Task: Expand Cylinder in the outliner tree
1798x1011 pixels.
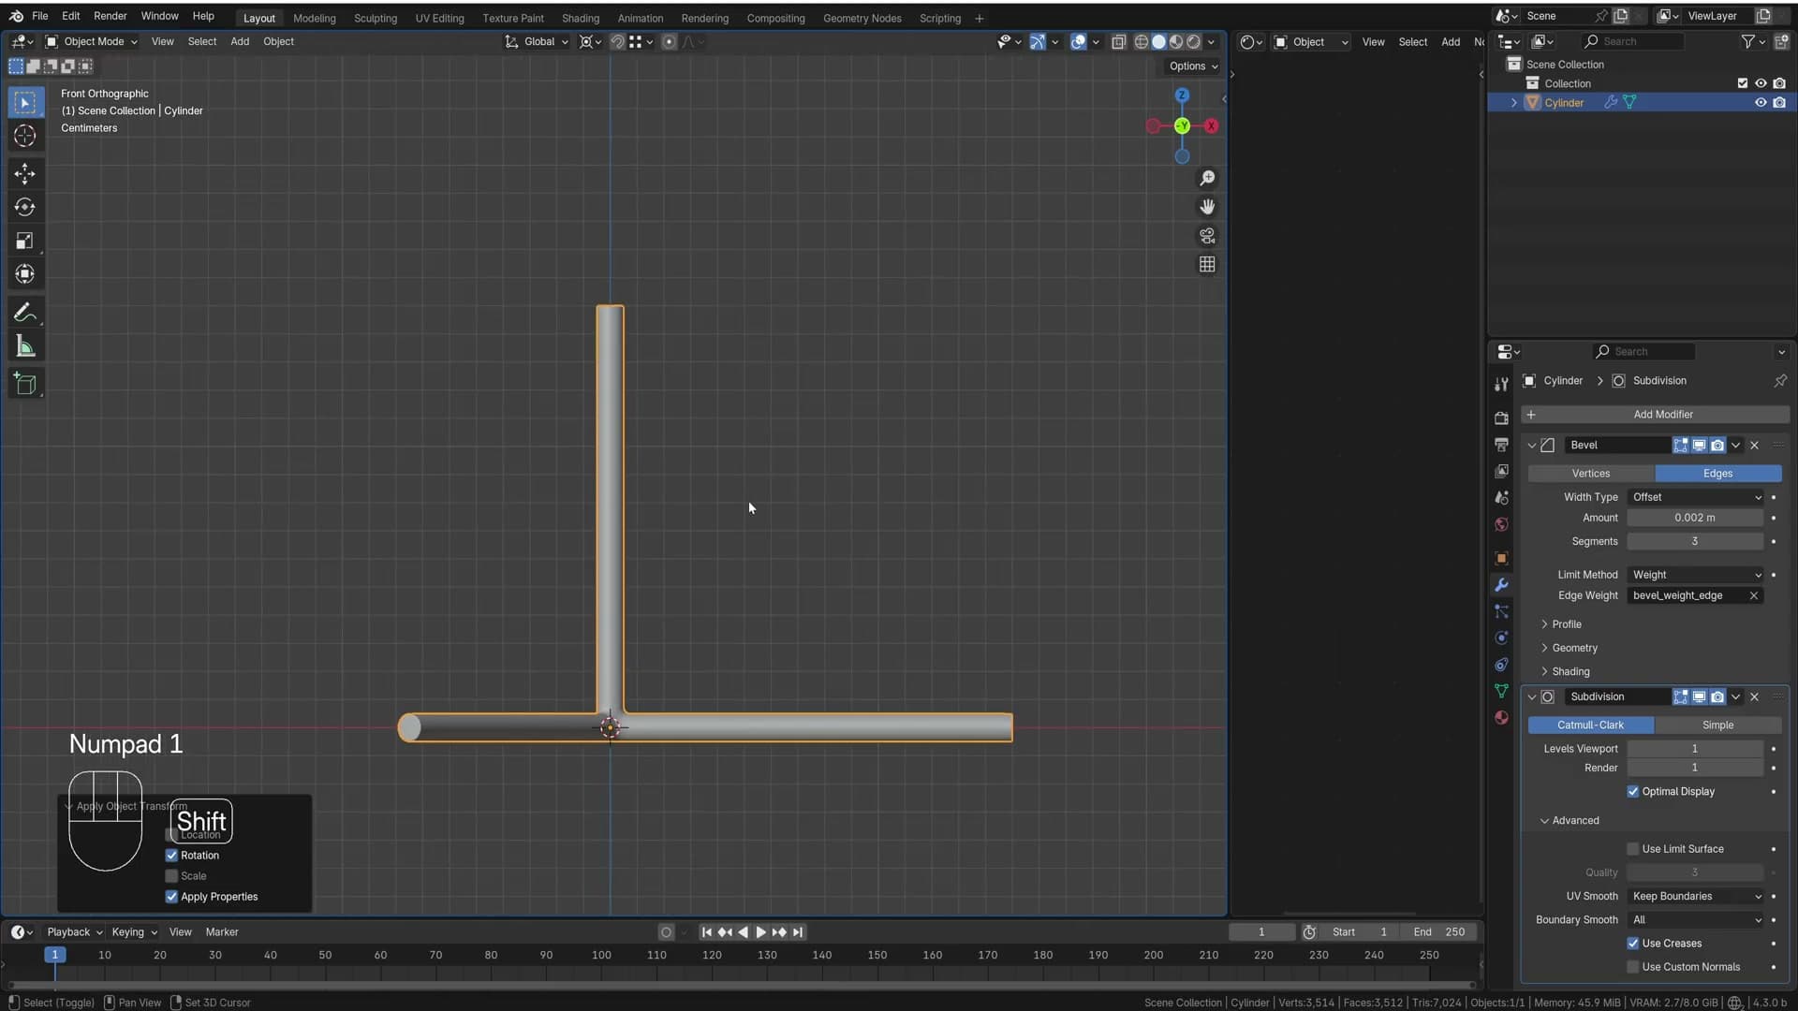Action: [1513, 103]
